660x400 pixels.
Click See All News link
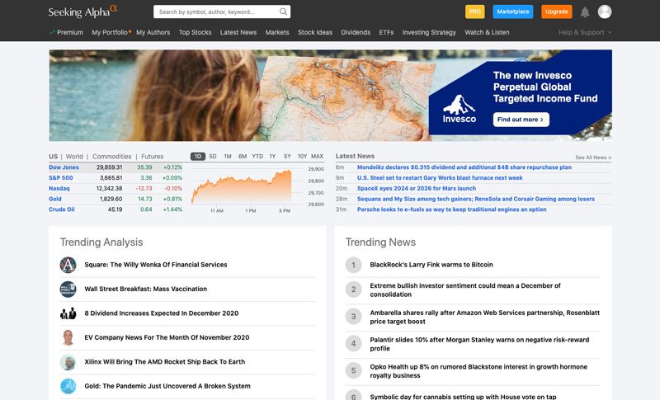(593, 158)
